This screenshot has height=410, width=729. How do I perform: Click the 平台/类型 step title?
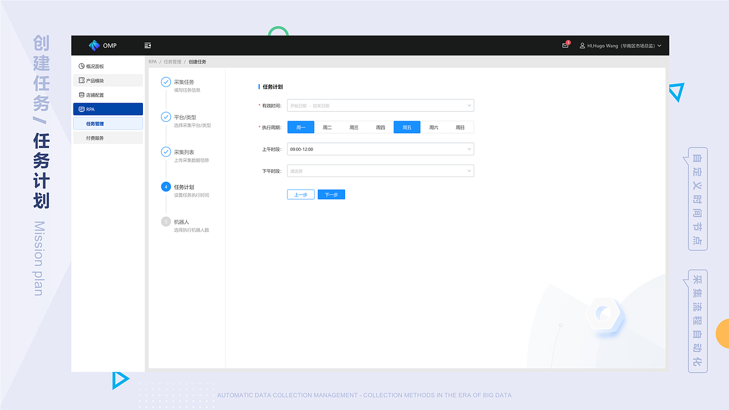(185, 117)
